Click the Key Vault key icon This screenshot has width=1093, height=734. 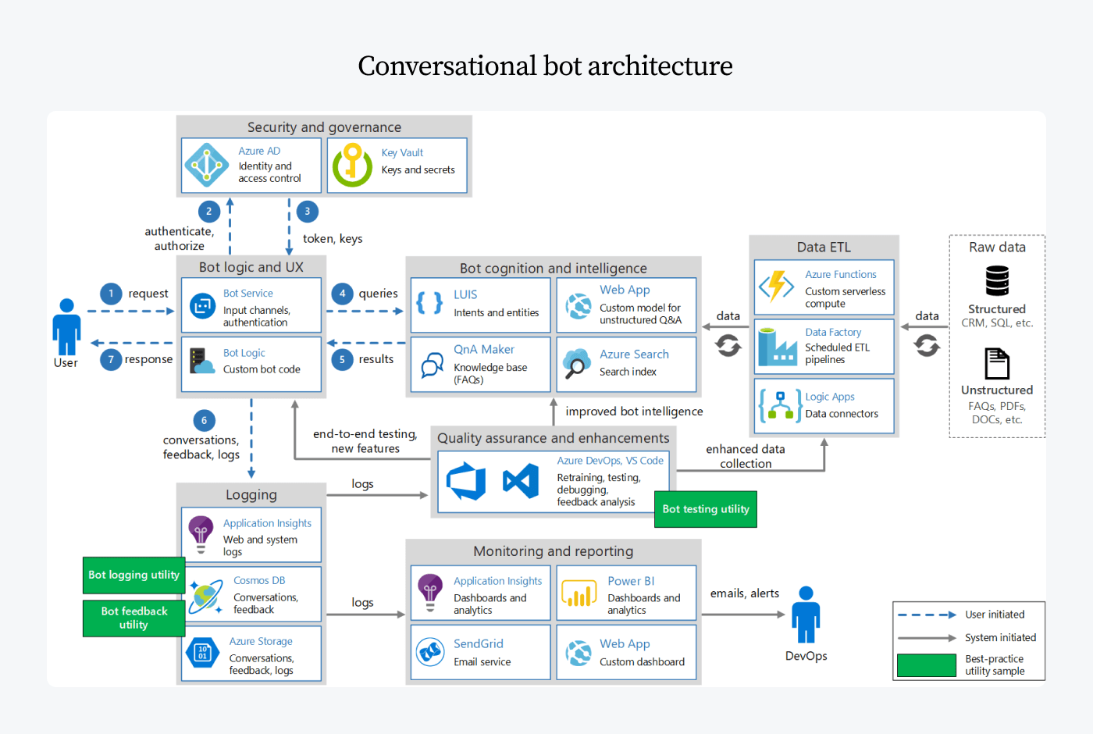point(352,165)
